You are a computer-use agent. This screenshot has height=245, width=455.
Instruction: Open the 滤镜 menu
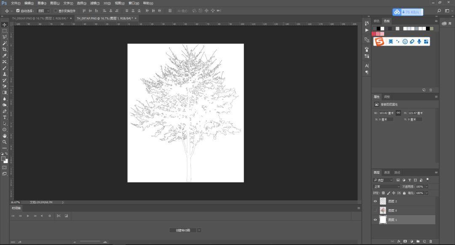[x=95, y=3]
